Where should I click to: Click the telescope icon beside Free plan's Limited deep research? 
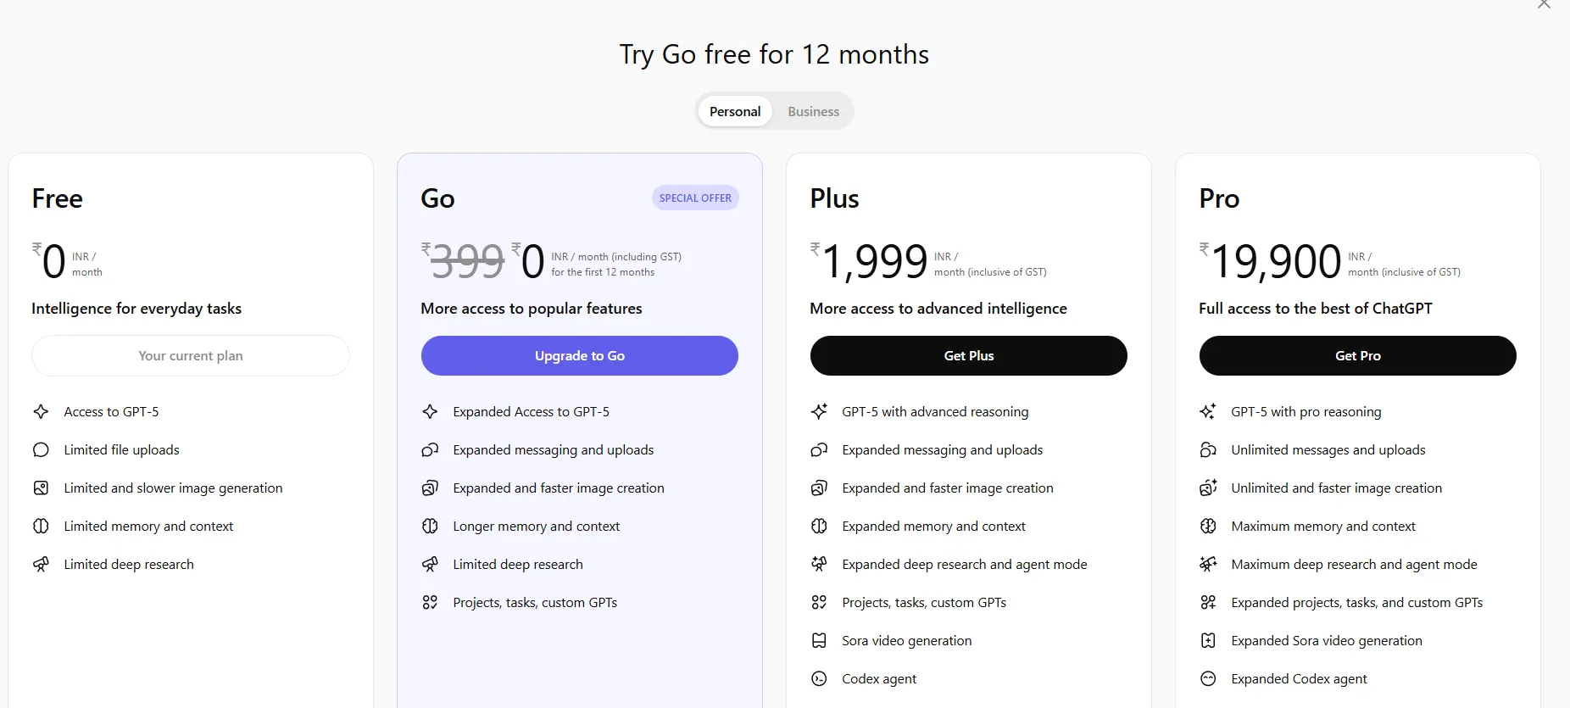(x=41, y=565)
